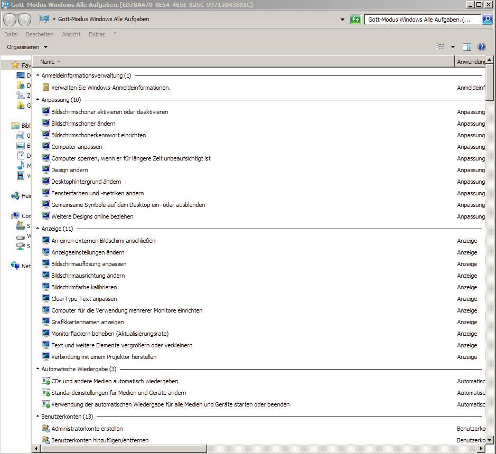The image size is (496, 454).
Task: Click the search magnifier icon
Action: (x=487, y=20)
